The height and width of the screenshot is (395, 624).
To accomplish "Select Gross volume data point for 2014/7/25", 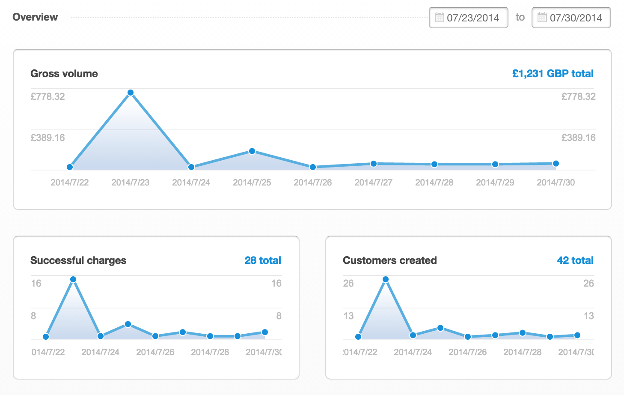I will (x=252, y=151).
